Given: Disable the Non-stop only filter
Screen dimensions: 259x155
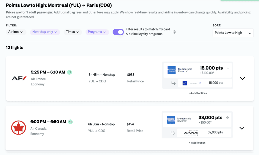Looking at the screenshot, I should [x=45, y=32].
